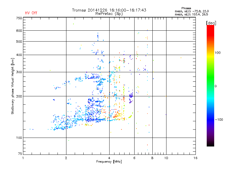Click the colorbar tick label "-100"
This screenshot has width=230, height=172.
[x=219, y=120]
